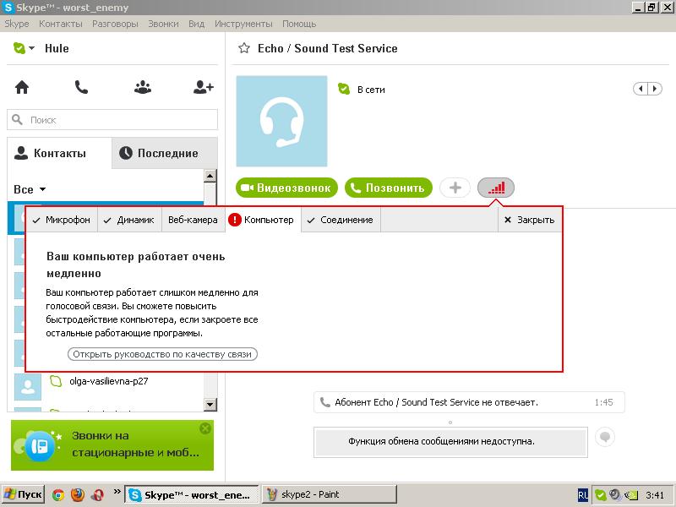Open call quality guide button
The height and width of the screenshot is (507, 676).
tap(162, 354)
